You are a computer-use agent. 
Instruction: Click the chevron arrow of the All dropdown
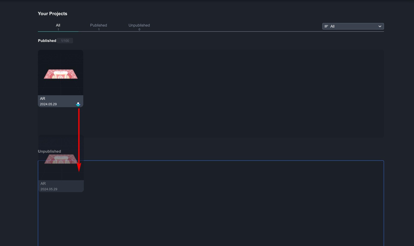[x=380, y=26]
